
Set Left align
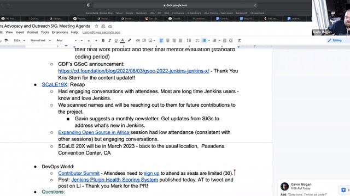pyautogui.click(x=161, y=40)
